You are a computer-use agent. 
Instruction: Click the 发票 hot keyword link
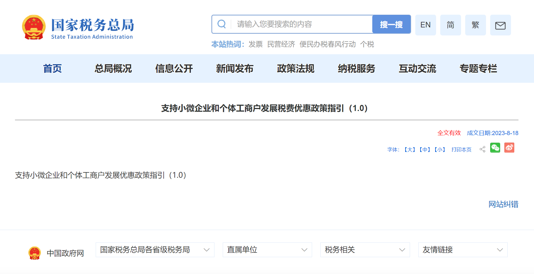(x=255, y=44)
